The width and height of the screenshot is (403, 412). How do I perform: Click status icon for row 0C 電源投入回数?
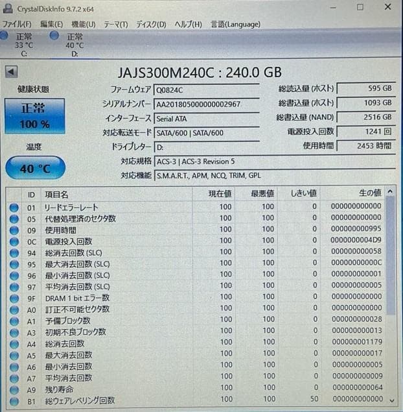coord(14,241)
